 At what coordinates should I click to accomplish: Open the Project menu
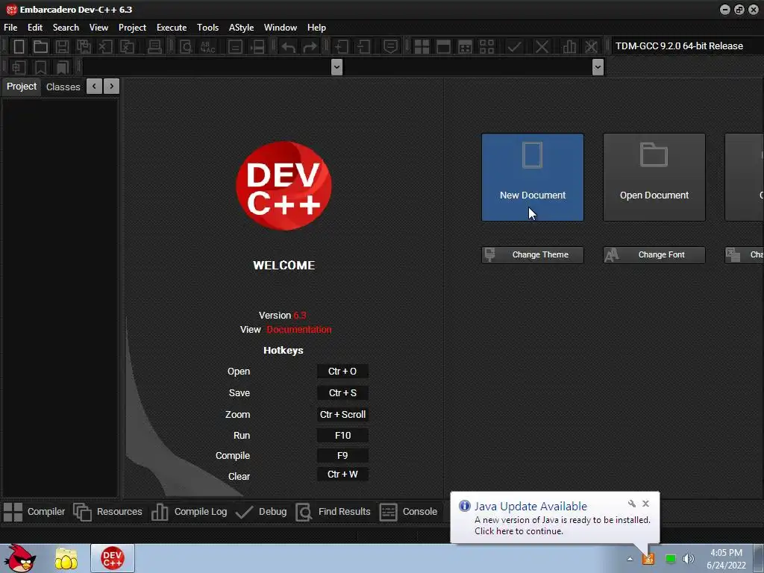132,28
